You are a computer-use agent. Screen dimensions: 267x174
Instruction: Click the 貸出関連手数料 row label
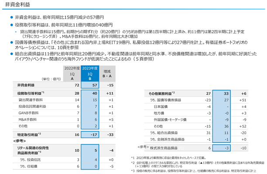pyautogui.click(x=31, y=100)
